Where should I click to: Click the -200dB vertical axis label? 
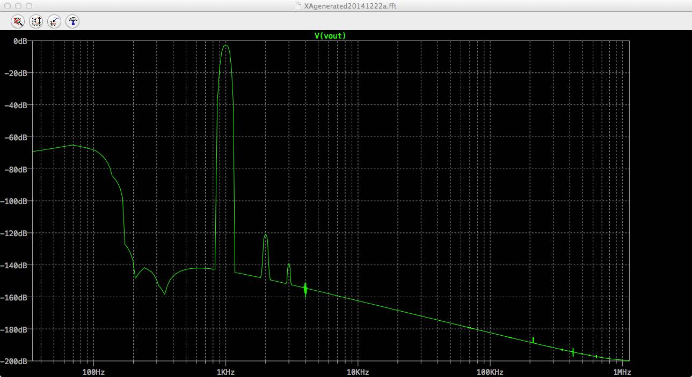click(14, 361)
